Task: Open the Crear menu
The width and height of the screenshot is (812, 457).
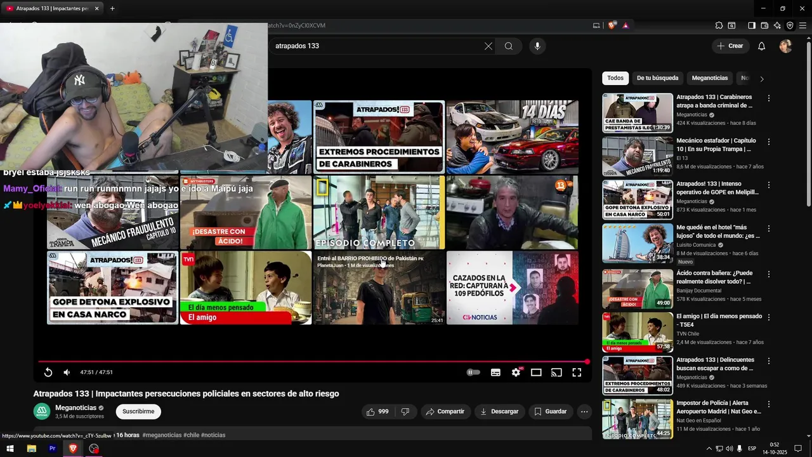Action: 730,46
